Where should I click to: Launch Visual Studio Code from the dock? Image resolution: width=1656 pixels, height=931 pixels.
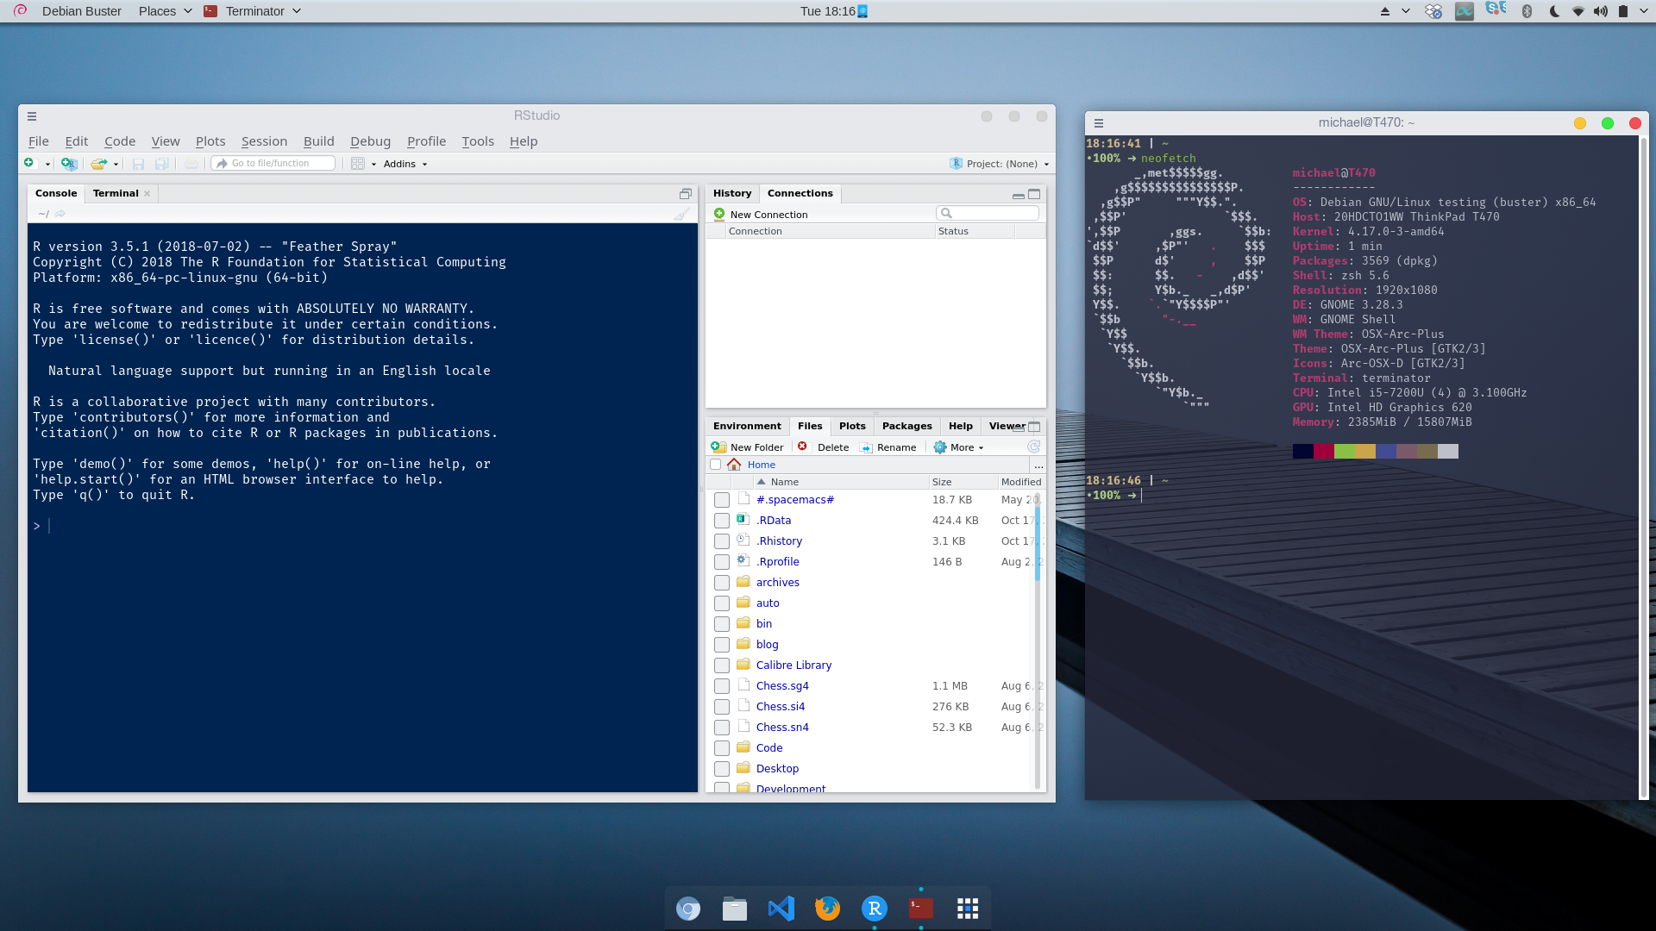coord(781,909)
